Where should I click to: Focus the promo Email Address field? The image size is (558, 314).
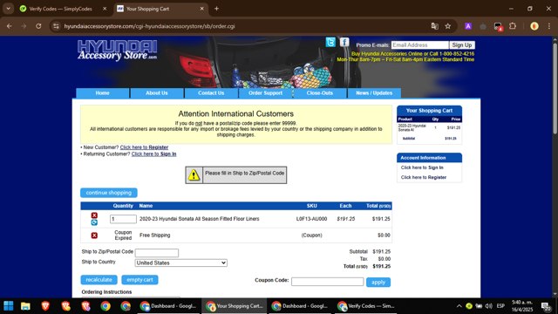[420, 44]
